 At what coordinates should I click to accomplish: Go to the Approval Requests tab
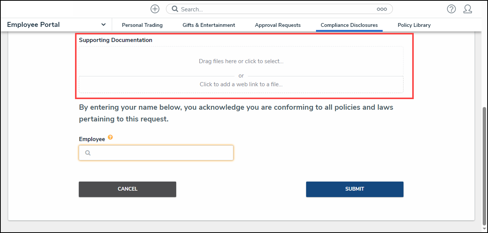[278, 25]
